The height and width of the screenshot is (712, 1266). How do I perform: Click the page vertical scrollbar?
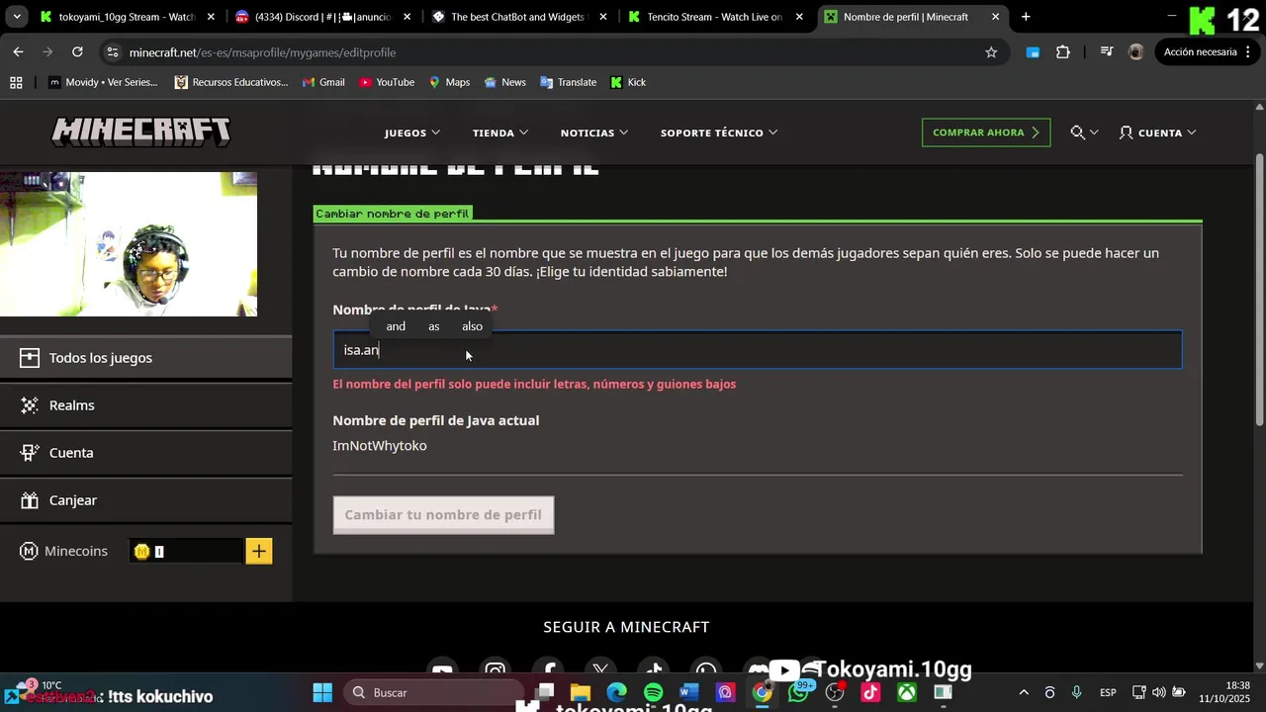tap(1259, 291)
